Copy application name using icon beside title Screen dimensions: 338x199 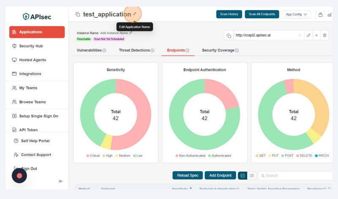pos(77,14)
